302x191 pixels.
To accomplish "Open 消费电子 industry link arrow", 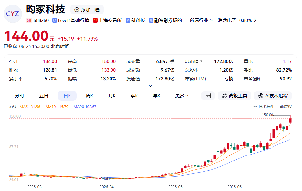I will (x=255, y=20).
